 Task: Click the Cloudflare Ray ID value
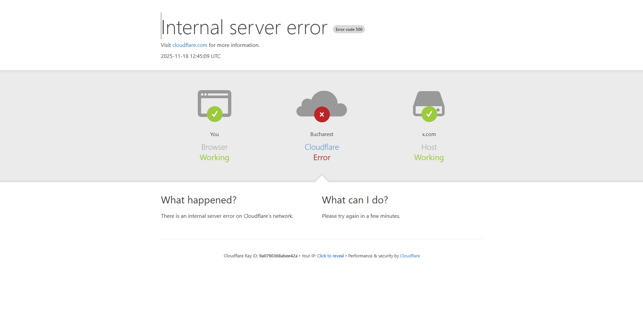point(278,256)
